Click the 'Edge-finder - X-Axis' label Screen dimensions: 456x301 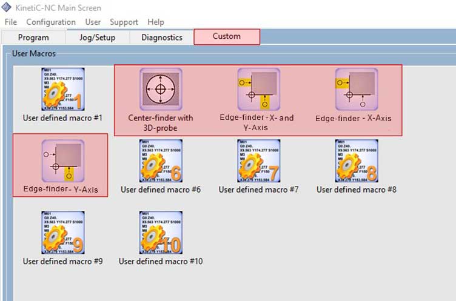(x=354, y=118)
